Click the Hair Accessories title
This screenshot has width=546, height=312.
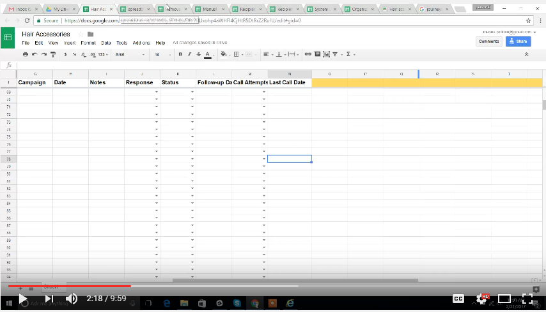tap(46, 34)
